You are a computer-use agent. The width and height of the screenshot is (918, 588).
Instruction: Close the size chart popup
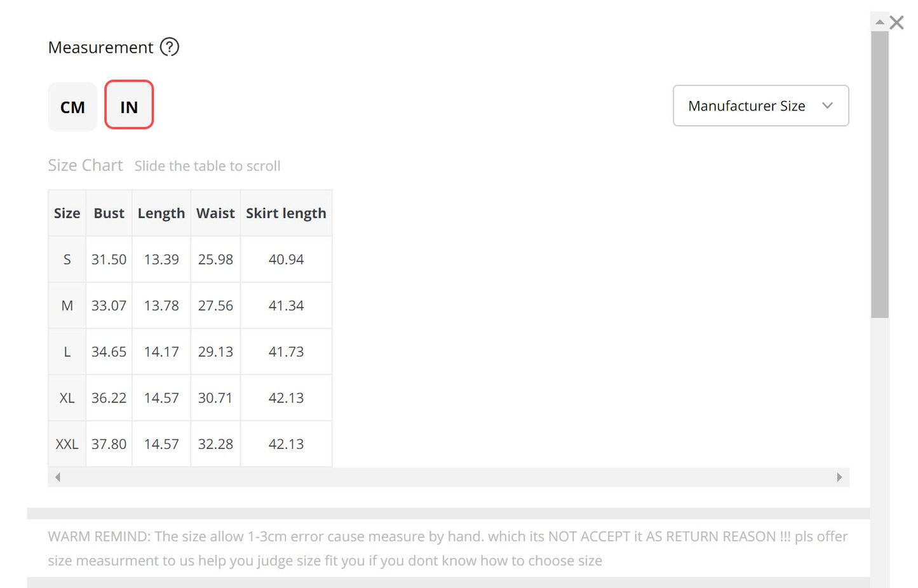point(896,23)
